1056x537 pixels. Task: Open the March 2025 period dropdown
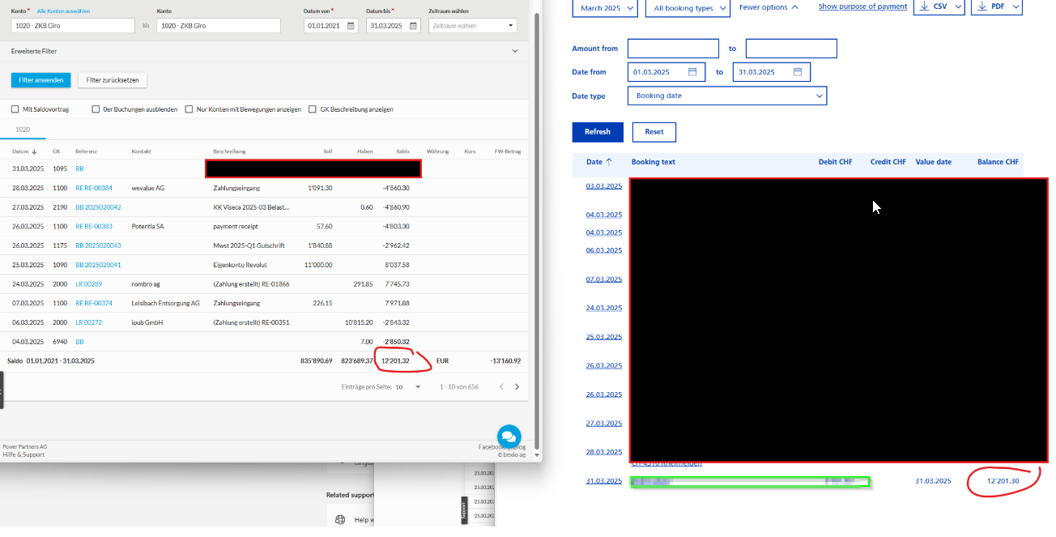tap(605, 7)
